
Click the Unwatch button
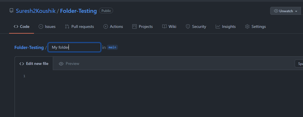point(285,11)
